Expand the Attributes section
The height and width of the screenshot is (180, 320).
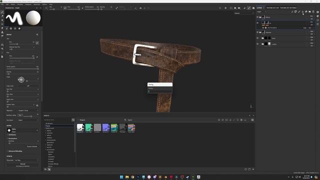pos(11,135)
